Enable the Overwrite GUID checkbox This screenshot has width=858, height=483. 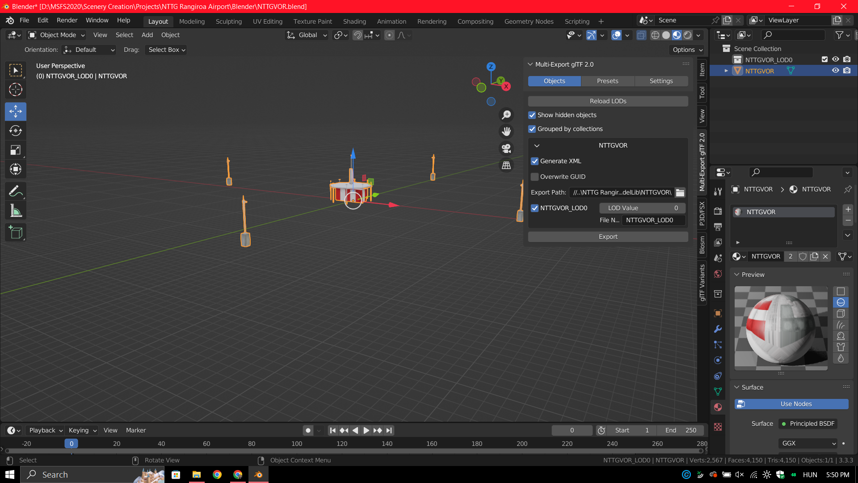[x=534, y=177]
